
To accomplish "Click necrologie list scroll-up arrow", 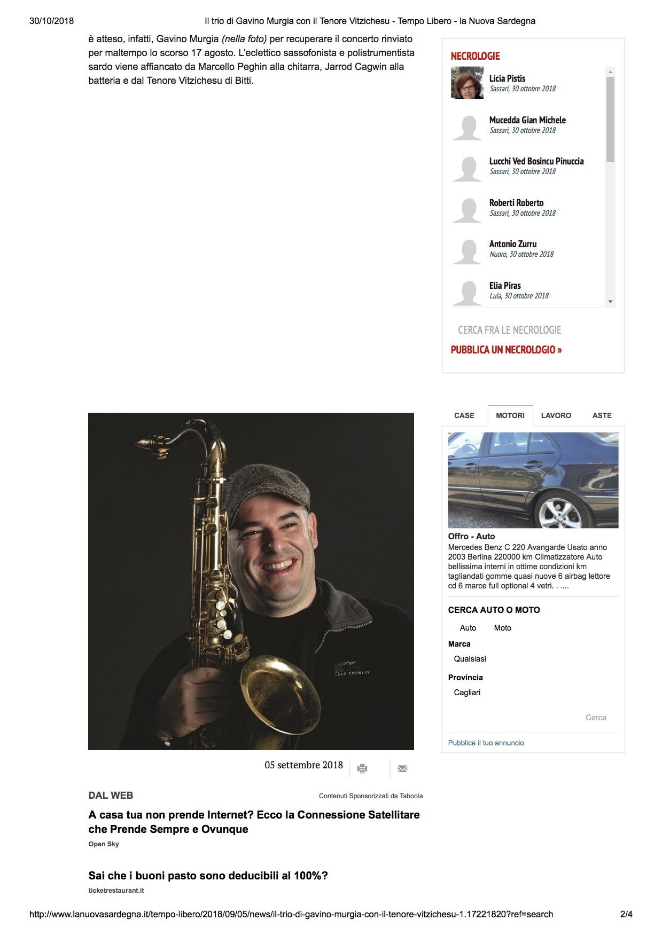I will coord(610,72).
